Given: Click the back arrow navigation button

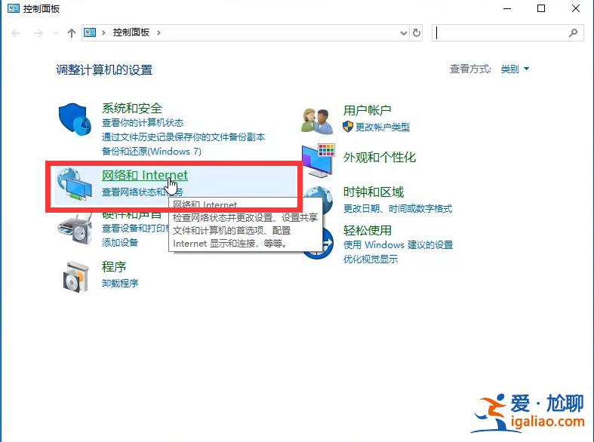Looking at the screenshot, I should point(16,33).
